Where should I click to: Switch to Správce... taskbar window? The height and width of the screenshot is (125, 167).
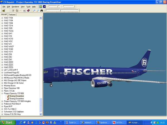[103, 122]
